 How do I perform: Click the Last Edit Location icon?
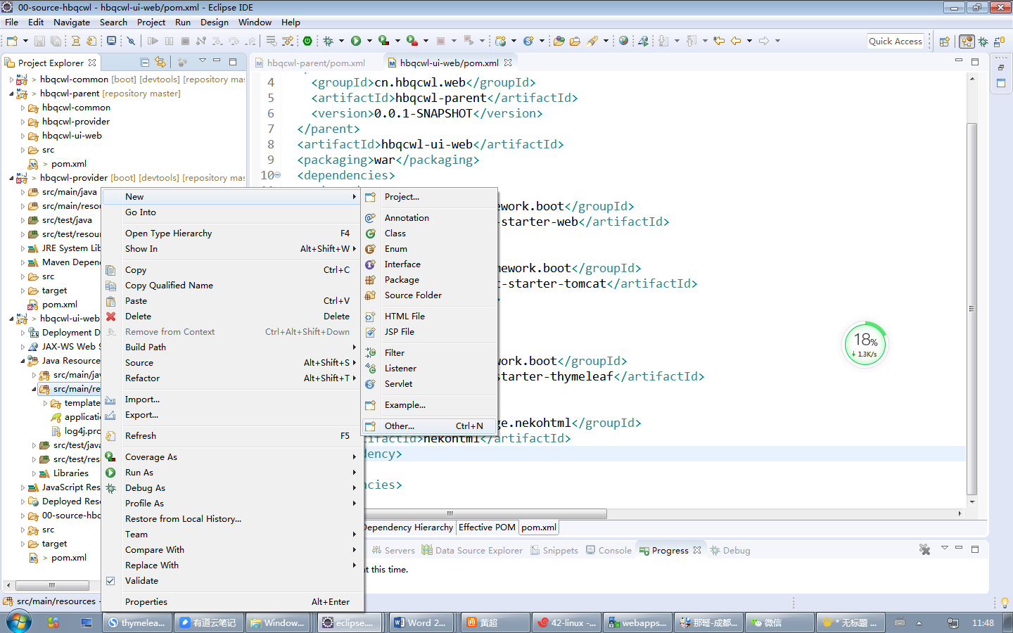[719, 41]
